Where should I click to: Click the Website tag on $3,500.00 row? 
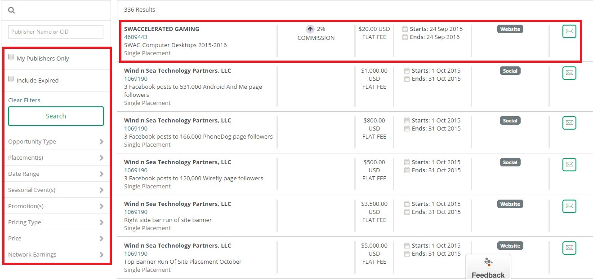[x=510, y=204]
